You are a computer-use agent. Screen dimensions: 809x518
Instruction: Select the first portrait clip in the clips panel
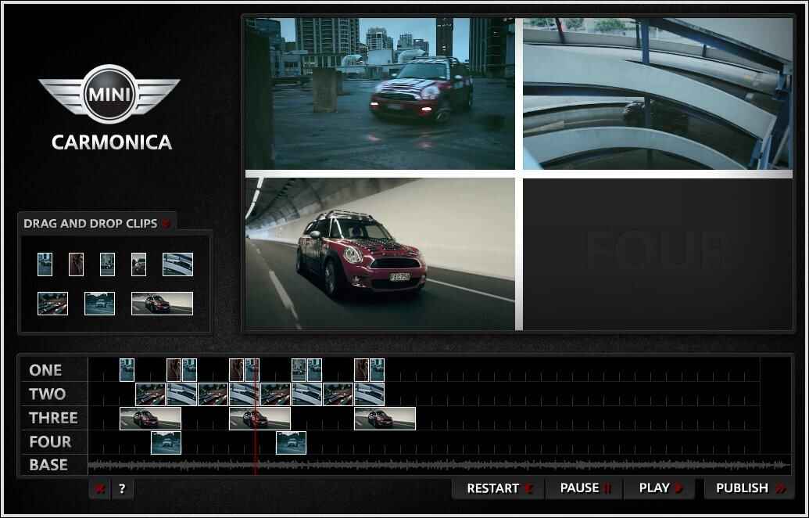45,264
